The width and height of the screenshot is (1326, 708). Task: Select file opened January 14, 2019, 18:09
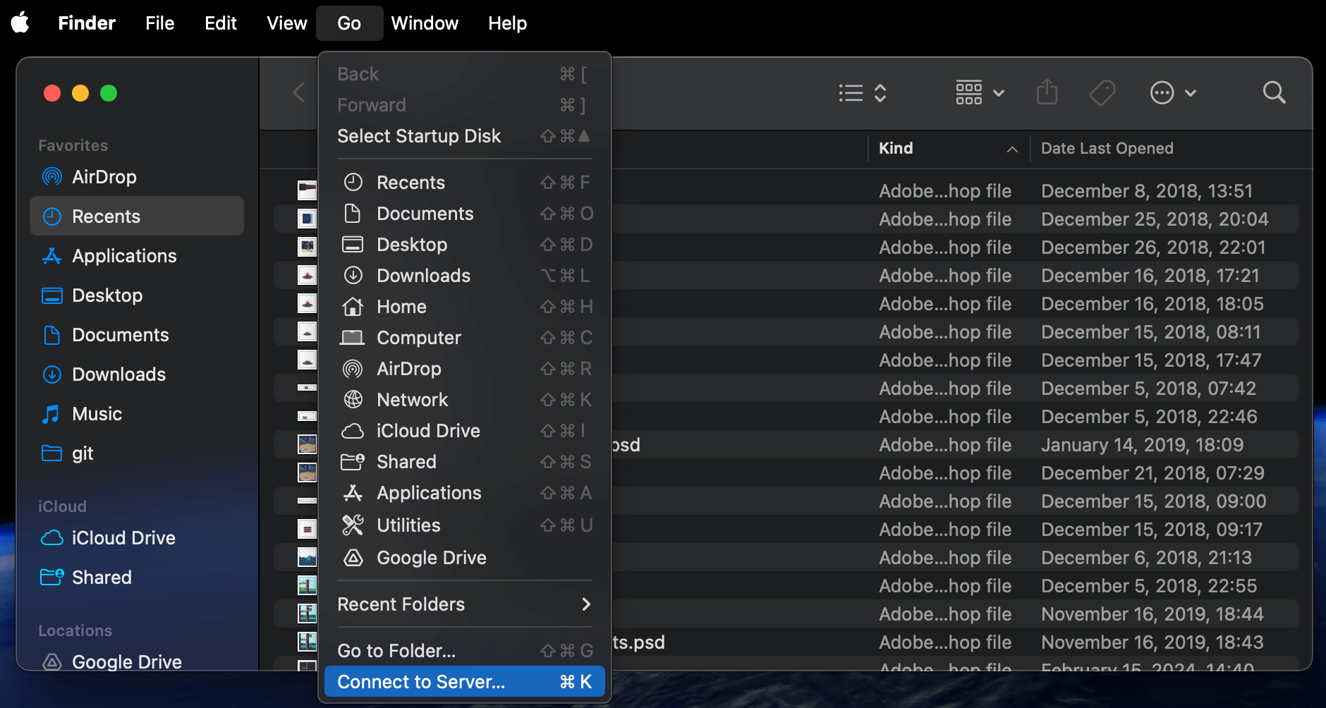pyautogui.click(x=786, y=444)
